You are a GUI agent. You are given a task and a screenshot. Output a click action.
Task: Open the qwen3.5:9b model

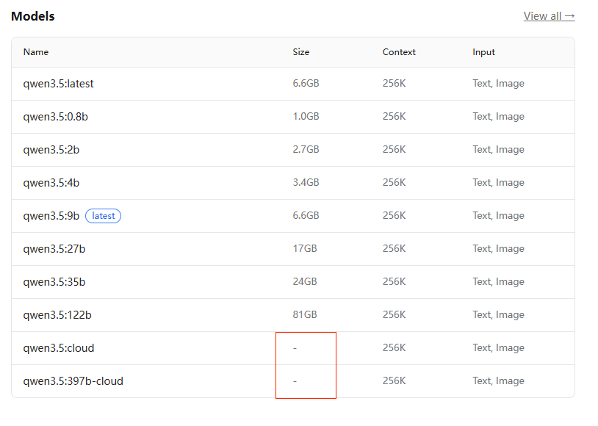click(51, 216)
